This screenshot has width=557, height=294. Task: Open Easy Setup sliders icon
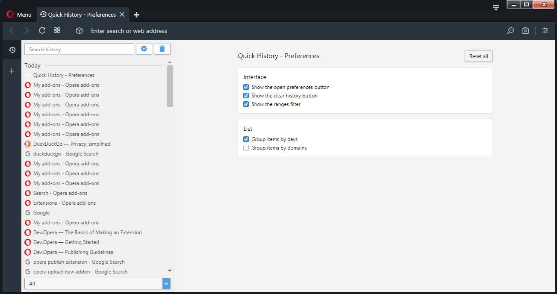click(545, 30)
